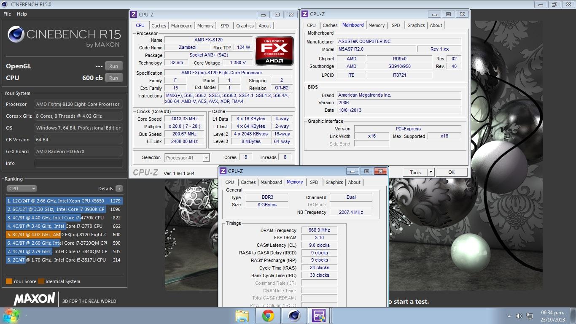Select the Core i7-3770 ranking row
Viewport: 576px width, 324px height.
(x=64, y=226)
